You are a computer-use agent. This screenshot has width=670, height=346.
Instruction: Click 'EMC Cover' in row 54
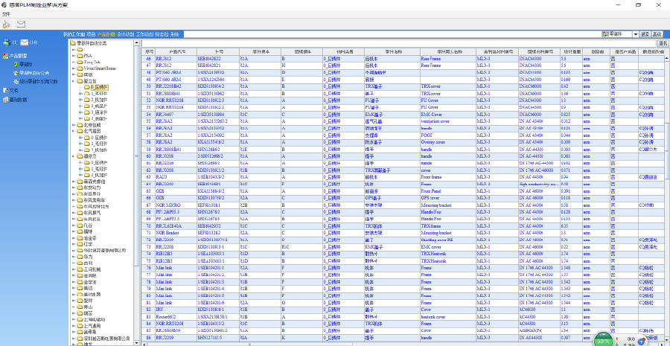pyautogui.click(x=431, y=115)
